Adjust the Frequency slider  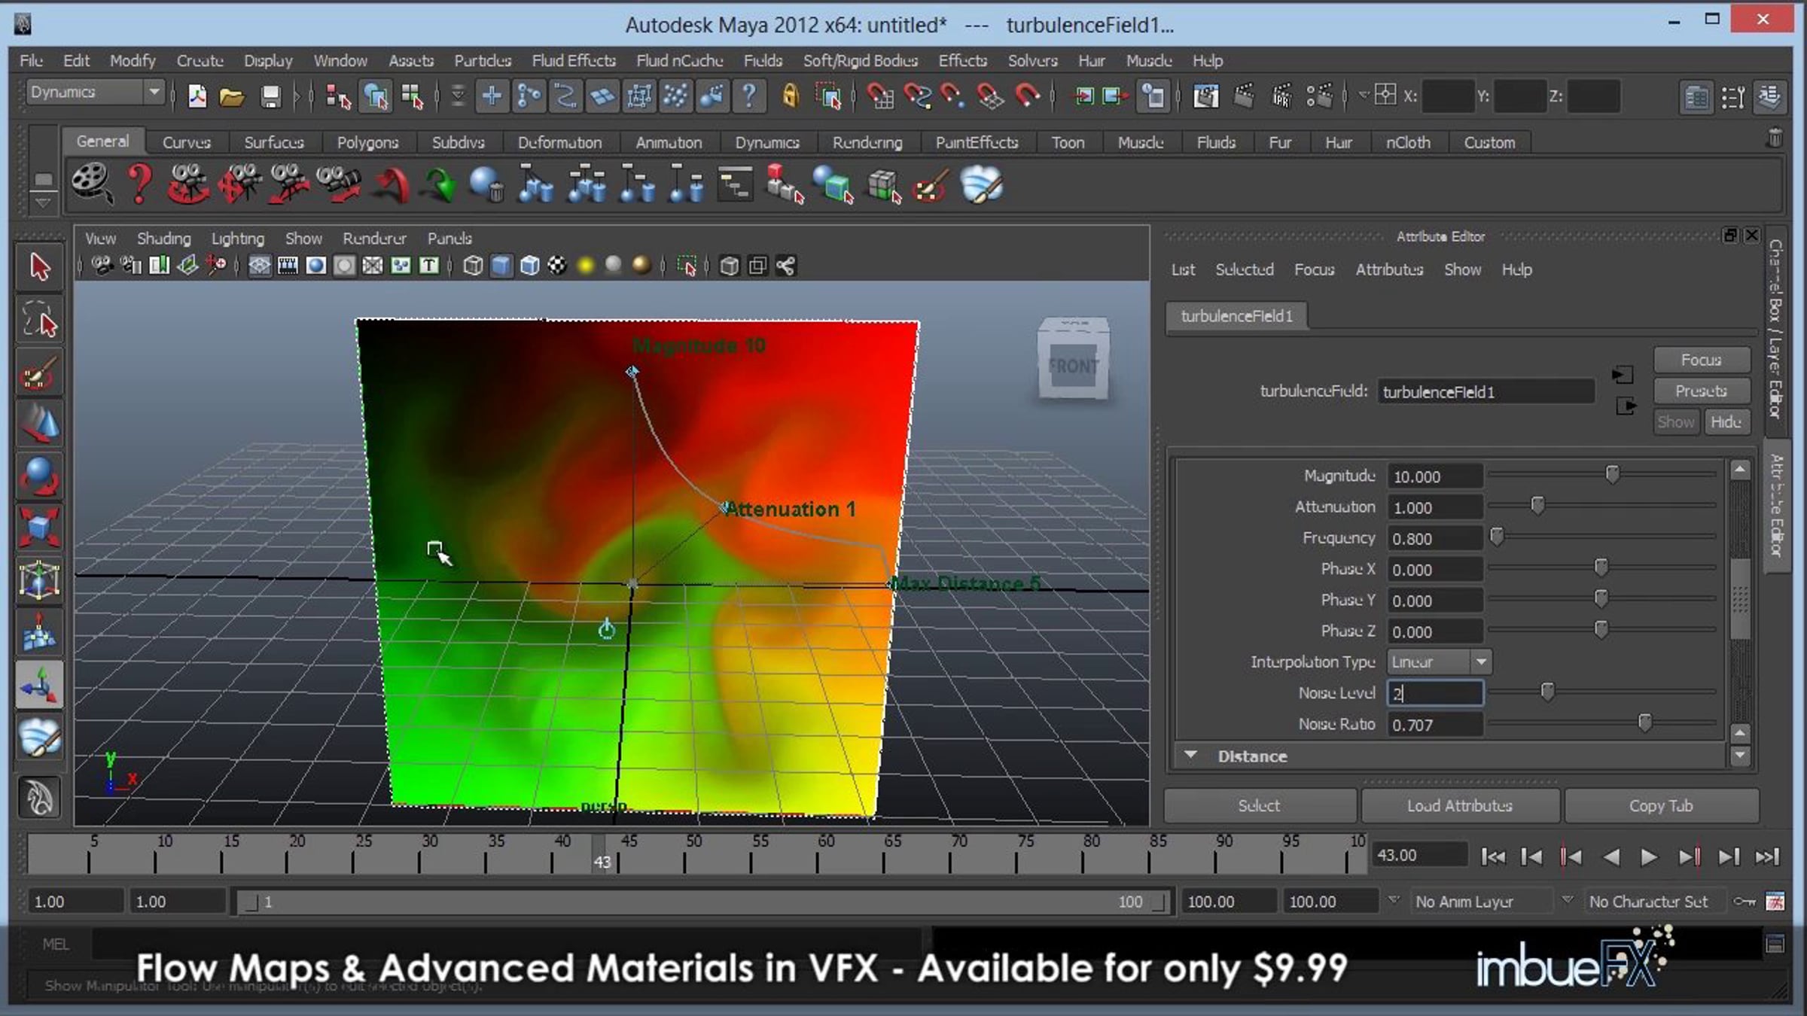coord(1497,537)
